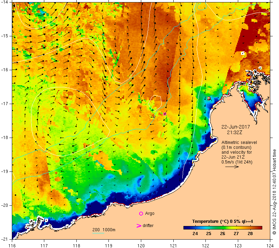Click the latitude axis label -19
Image resolution: width=279 pixels, height=248 pixels.
pyautogui.click(x=5, y=172)
